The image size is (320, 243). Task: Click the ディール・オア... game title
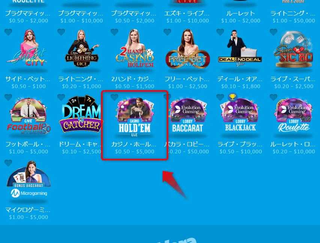click(240, 79)
